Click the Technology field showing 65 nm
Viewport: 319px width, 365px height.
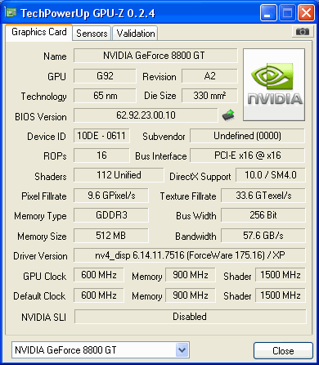105,96
